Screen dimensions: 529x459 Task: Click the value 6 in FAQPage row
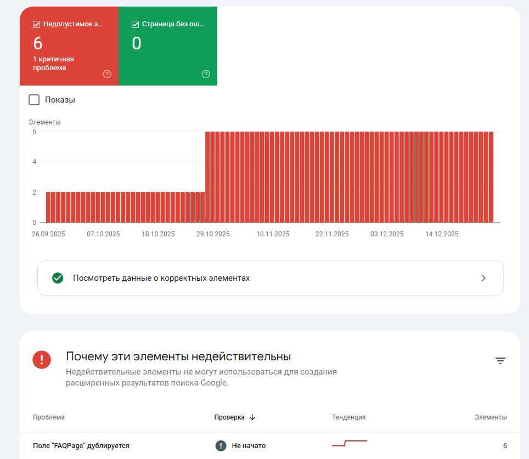tap(505, 445)
